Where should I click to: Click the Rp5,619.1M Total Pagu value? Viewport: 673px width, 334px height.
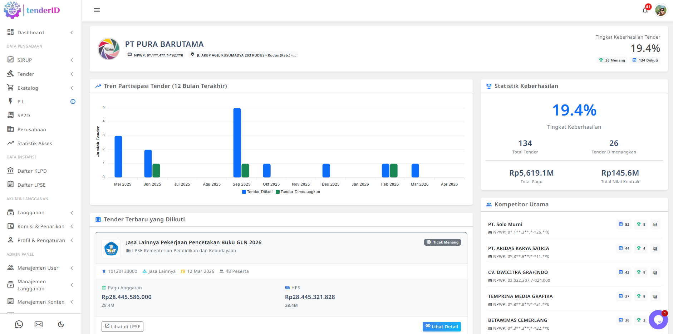[531, 173]
